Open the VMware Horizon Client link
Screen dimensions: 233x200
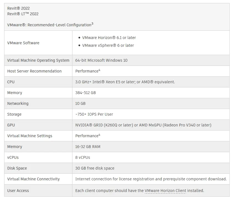[x=165, y=191]
